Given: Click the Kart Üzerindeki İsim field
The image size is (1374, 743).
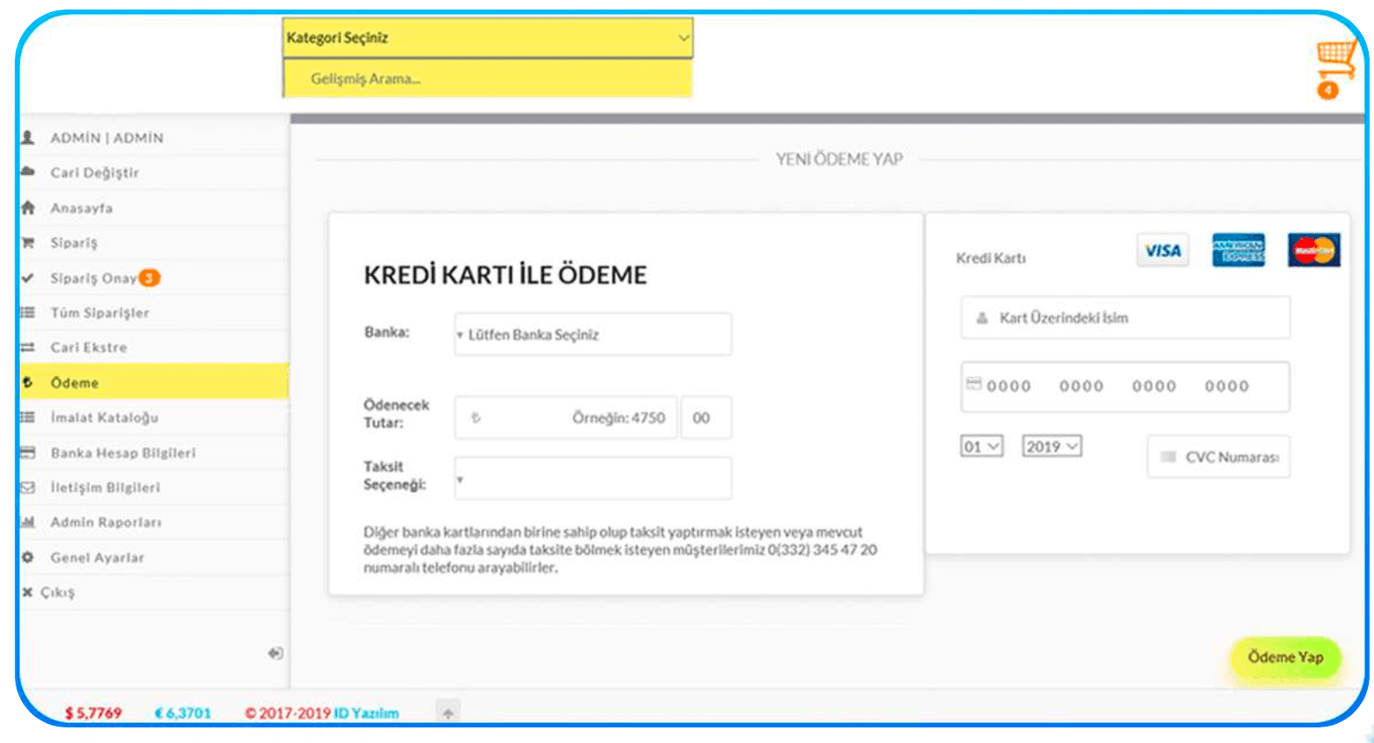Looking at the screenshot, I should [x=1125, y=318].
